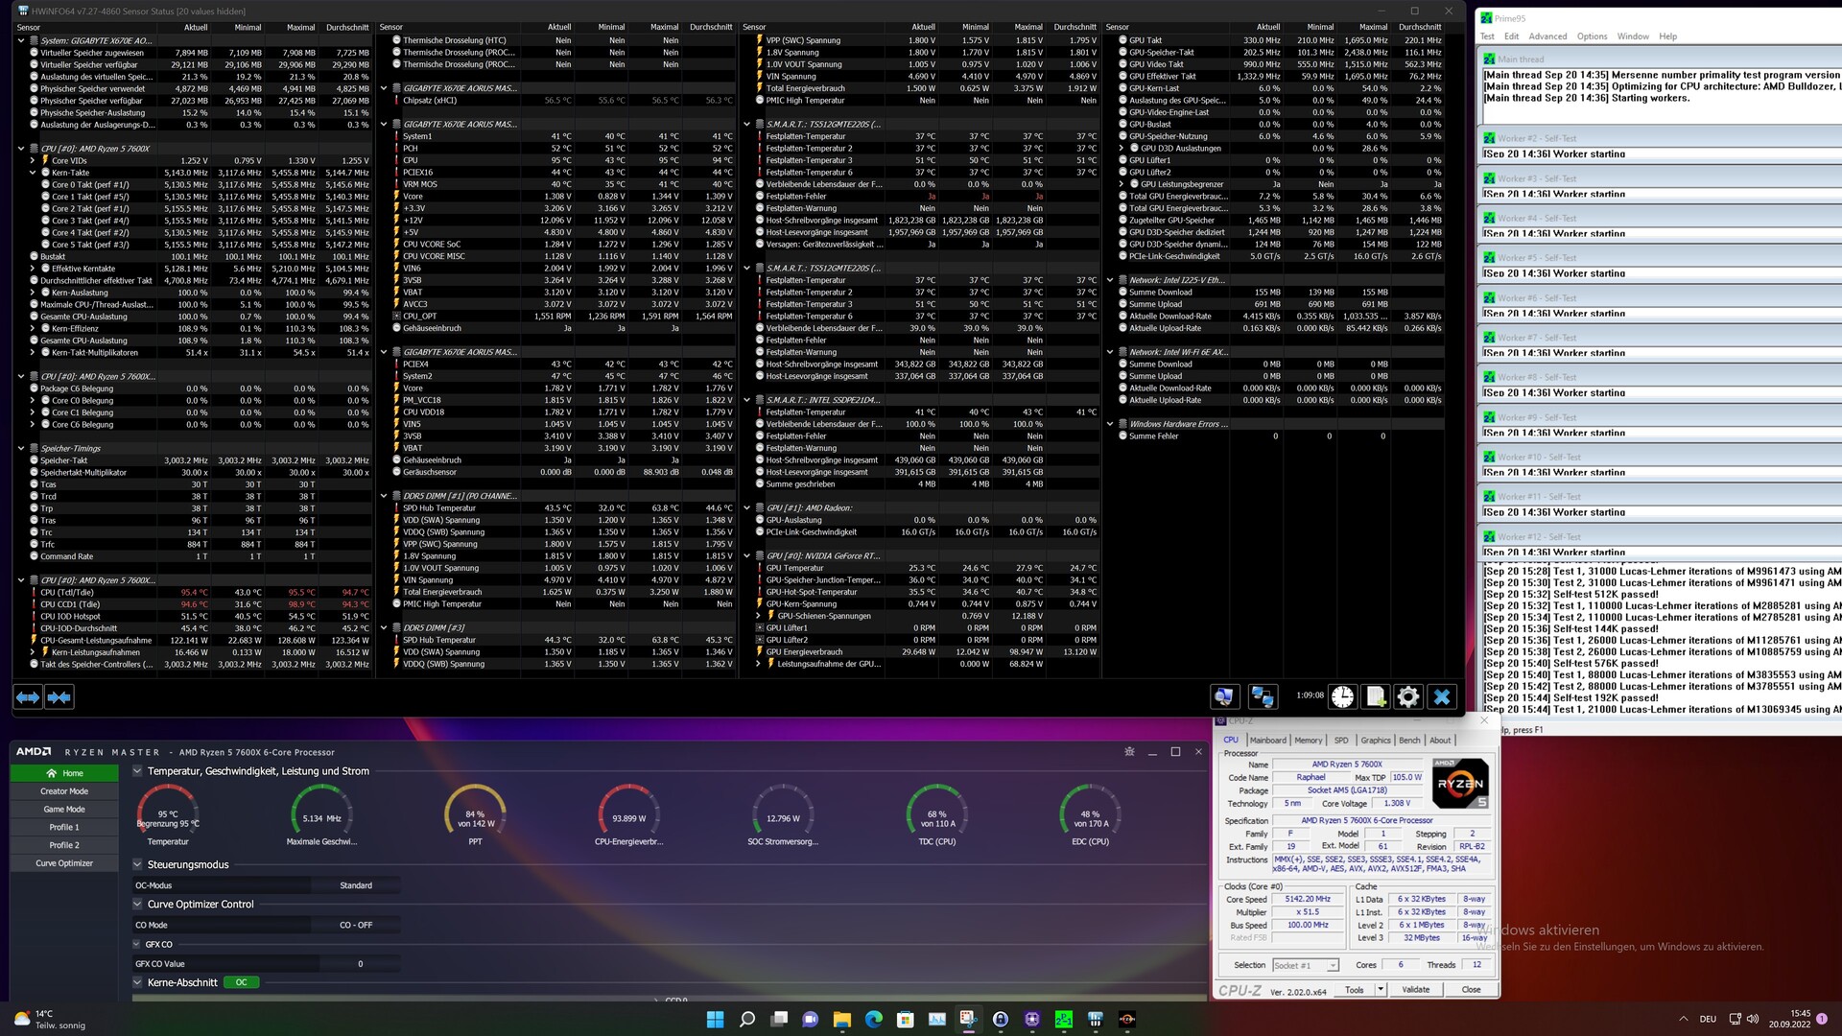Open Curve Optimizer in Ryzen Master sidebar
This screenshot has height=1036, width=1842.
pyautogui.click(x=64, y=863)
